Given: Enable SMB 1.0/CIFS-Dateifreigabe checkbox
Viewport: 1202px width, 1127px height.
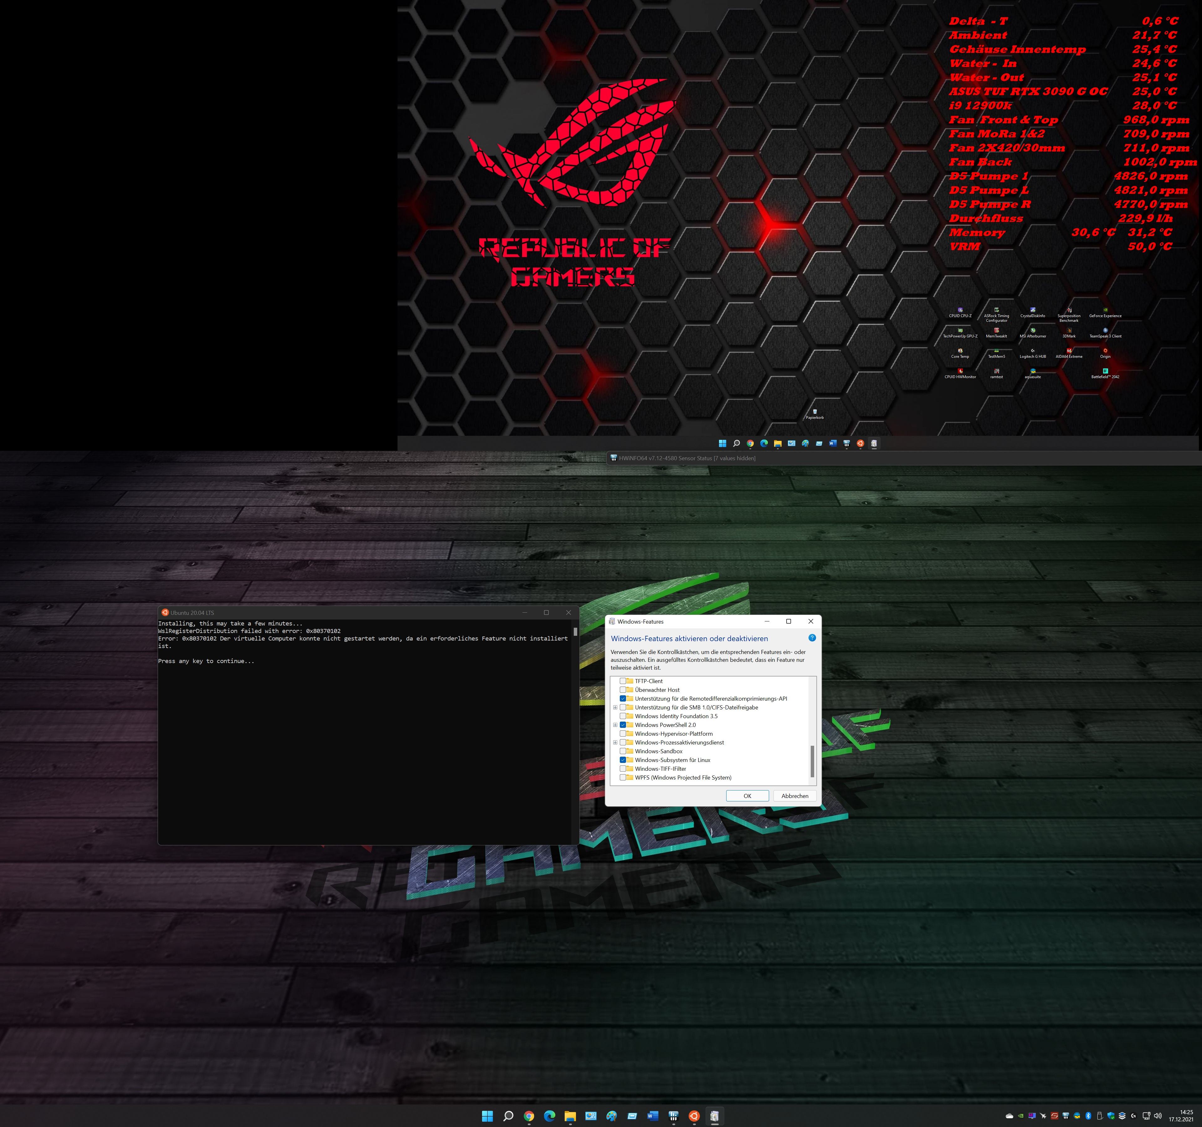Looking at the screenshot, I should 623,708.
